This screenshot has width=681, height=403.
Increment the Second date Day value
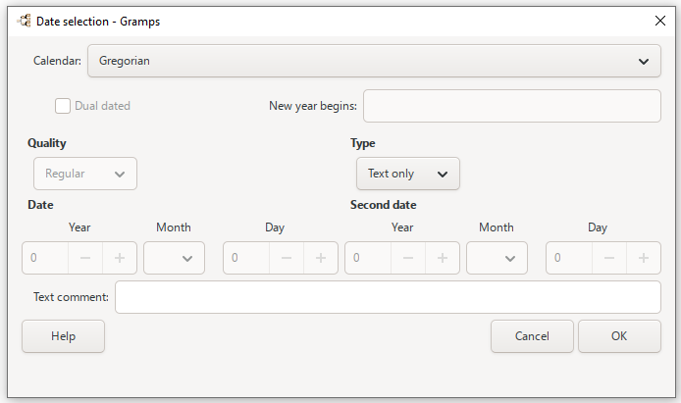click(644, 258)
